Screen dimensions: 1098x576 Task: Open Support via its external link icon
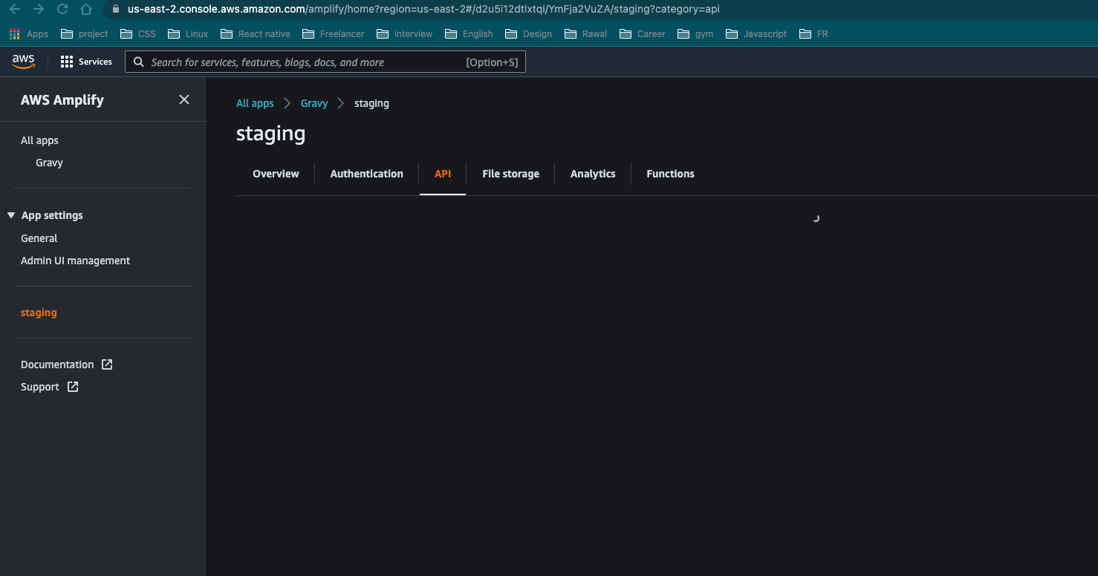(72, 387)
